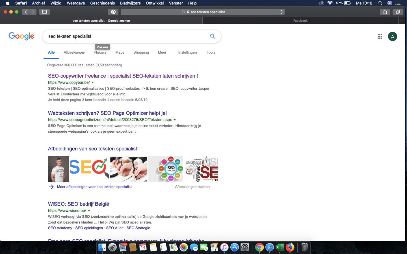
Task: Open the Webteksten schrijven result link
Action: 107,113
